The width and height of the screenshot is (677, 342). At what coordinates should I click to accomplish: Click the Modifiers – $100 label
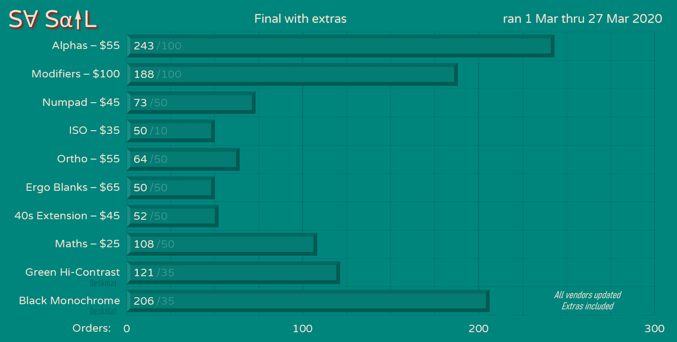point(75,74)
